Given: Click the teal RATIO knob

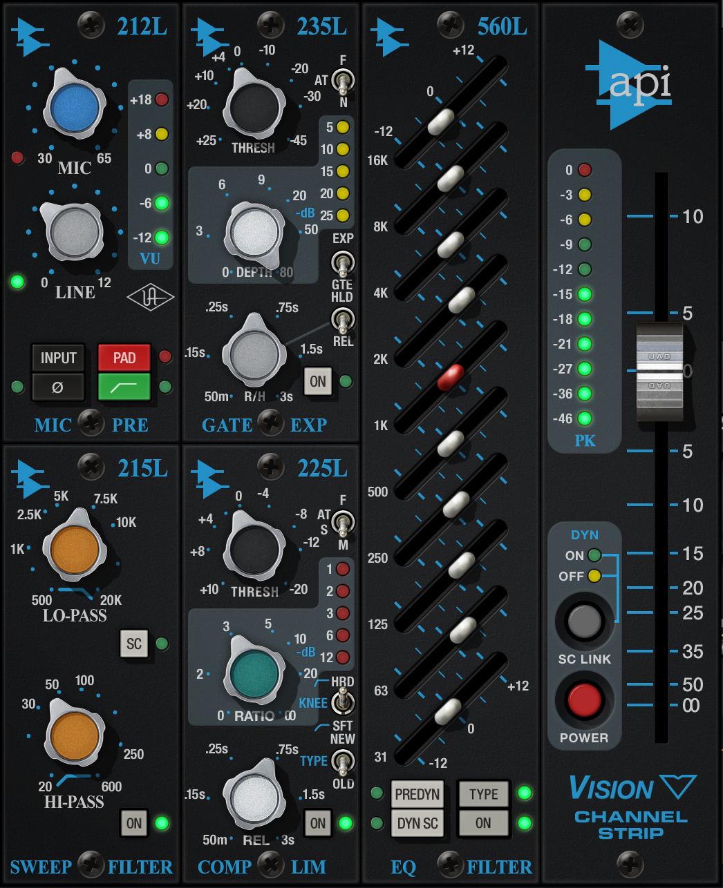Looking at the screenshot, I should pos(254,674).
